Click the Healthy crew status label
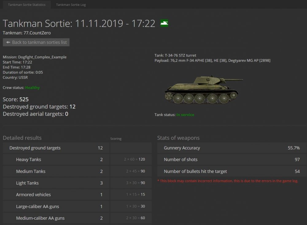This screenshot has height=225, width=307. click(33, 87)
